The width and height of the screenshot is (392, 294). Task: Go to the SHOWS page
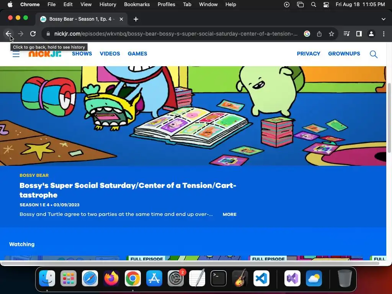coord(82,54)
